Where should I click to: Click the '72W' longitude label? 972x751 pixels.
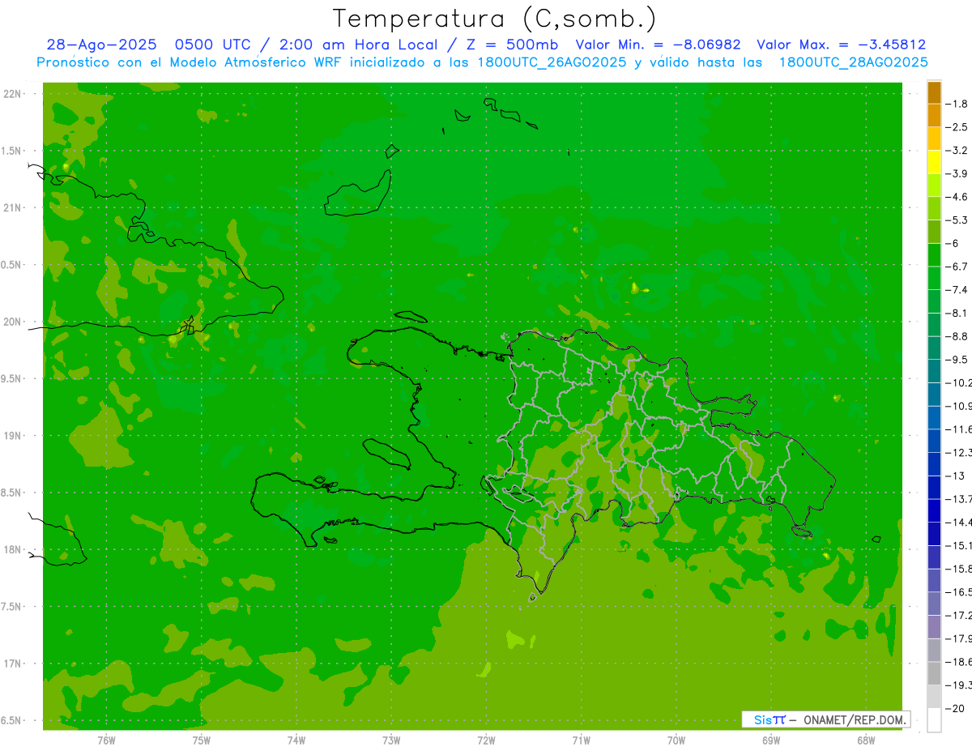(486, 740)
